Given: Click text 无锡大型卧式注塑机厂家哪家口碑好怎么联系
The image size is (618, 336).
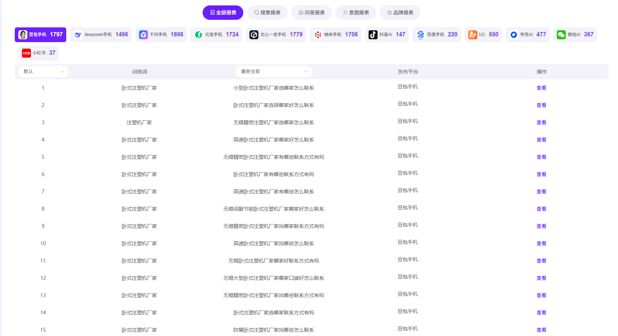Looking at the screenshot, I should [274, 278].
